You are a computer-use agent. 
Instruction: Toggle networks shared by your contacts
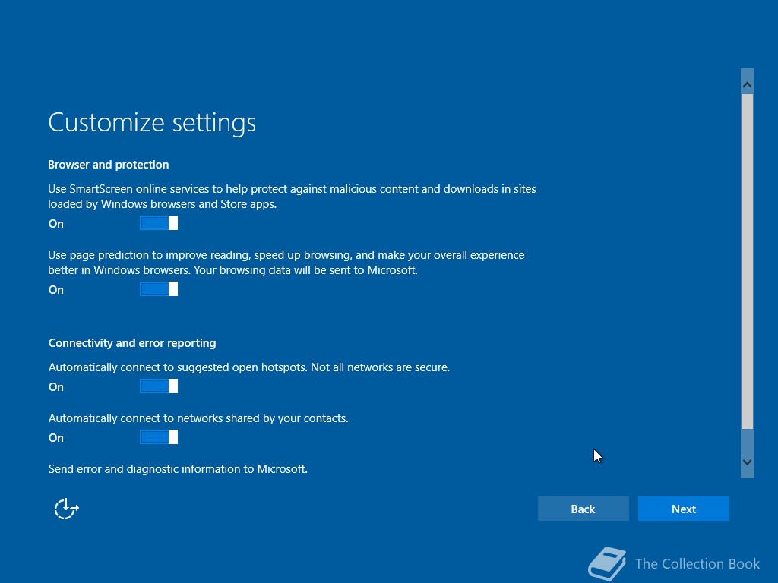(159, 437)
